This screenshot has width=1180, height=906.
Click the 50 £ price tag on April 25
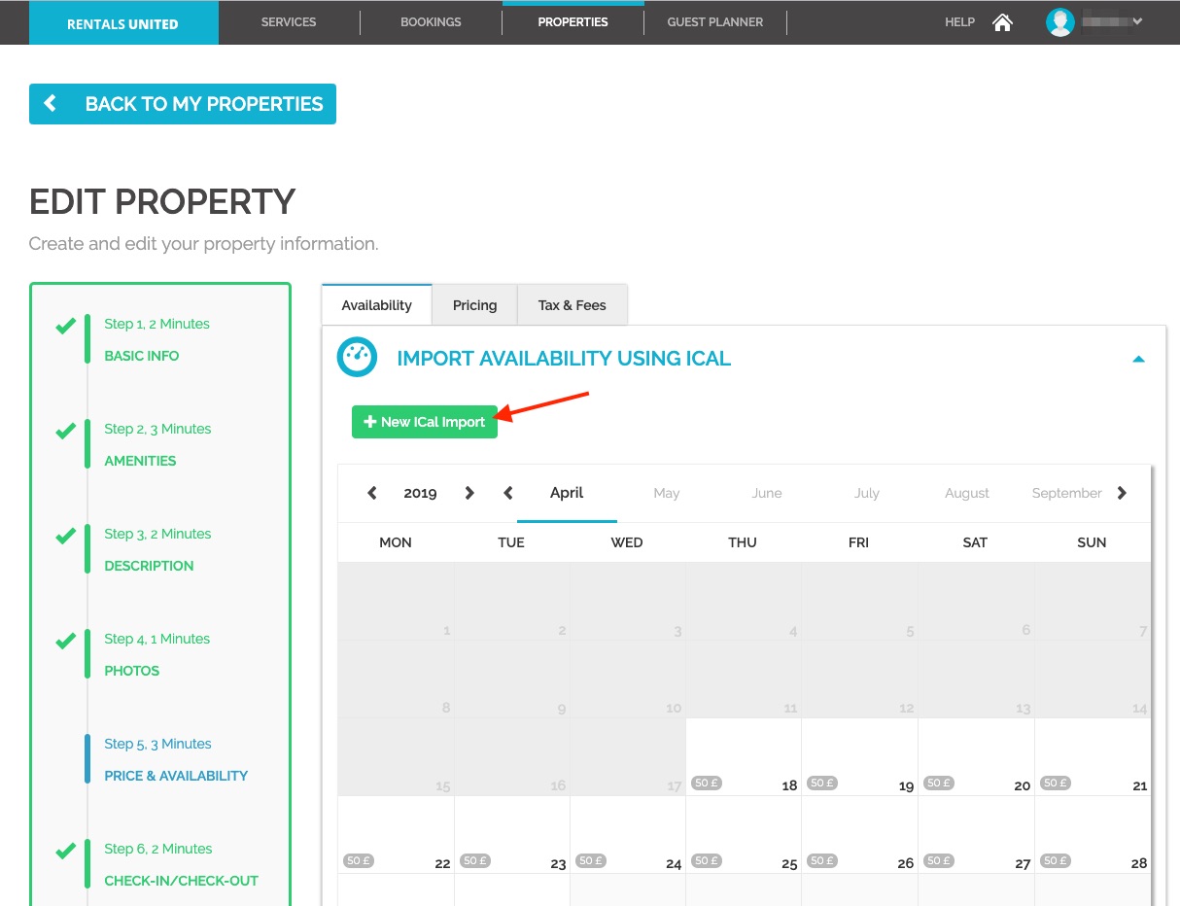(x=707, y=860)
